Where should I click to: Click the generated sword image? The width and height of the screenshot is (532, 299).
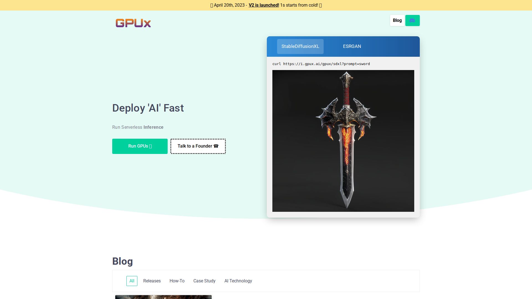point(343,141)
